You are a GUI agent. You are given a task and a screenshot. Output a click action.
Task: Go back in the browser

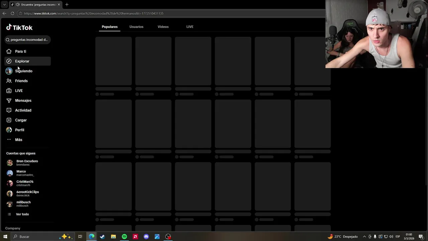(4, 13)
